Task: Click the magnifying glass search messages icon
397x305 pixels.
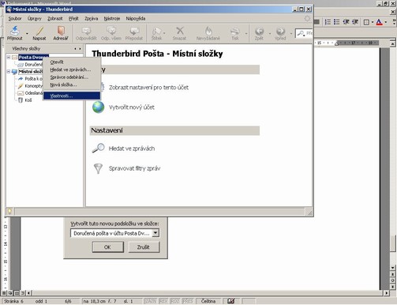Action: [99, 148]
